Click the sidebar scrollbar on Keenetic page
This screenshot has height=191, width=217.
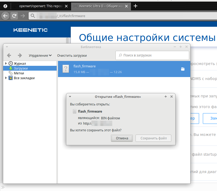click(67, 40)
